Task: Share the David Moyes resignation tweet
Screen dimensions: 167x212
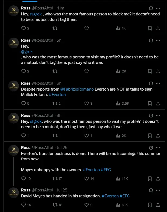Action: click(x=158, y=205)
